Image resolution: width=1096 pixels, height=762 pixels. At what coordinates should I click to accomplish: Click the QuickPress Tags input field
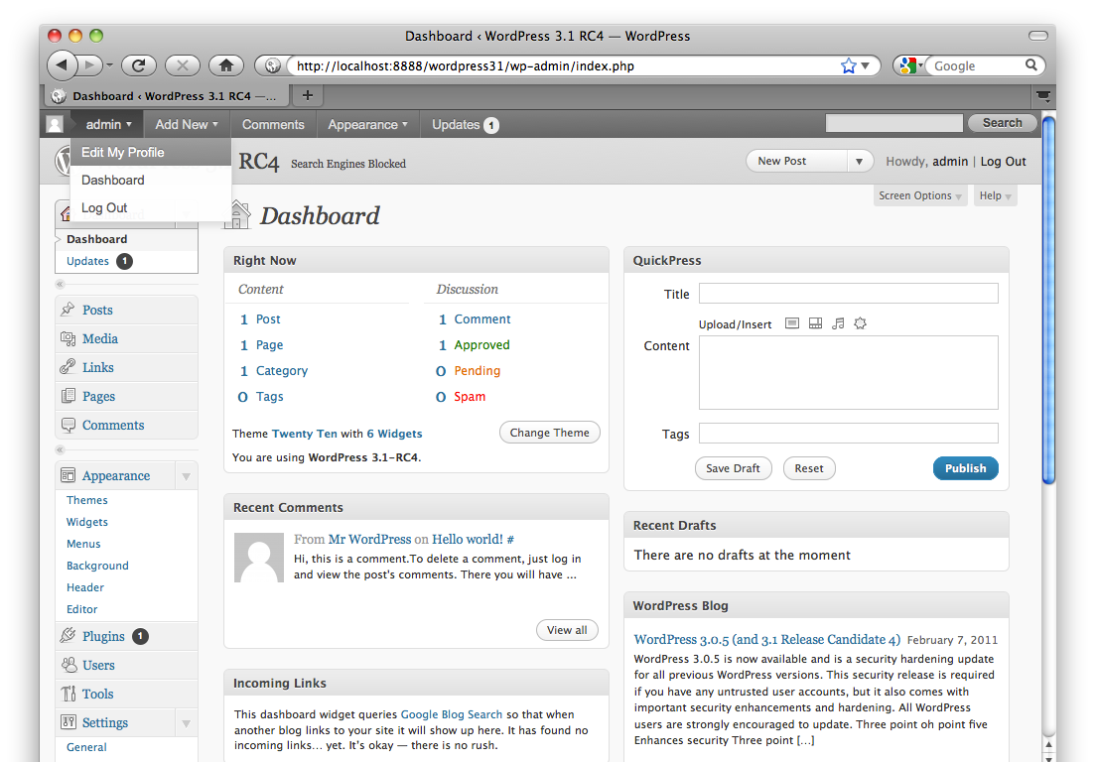tap(849, 433)
